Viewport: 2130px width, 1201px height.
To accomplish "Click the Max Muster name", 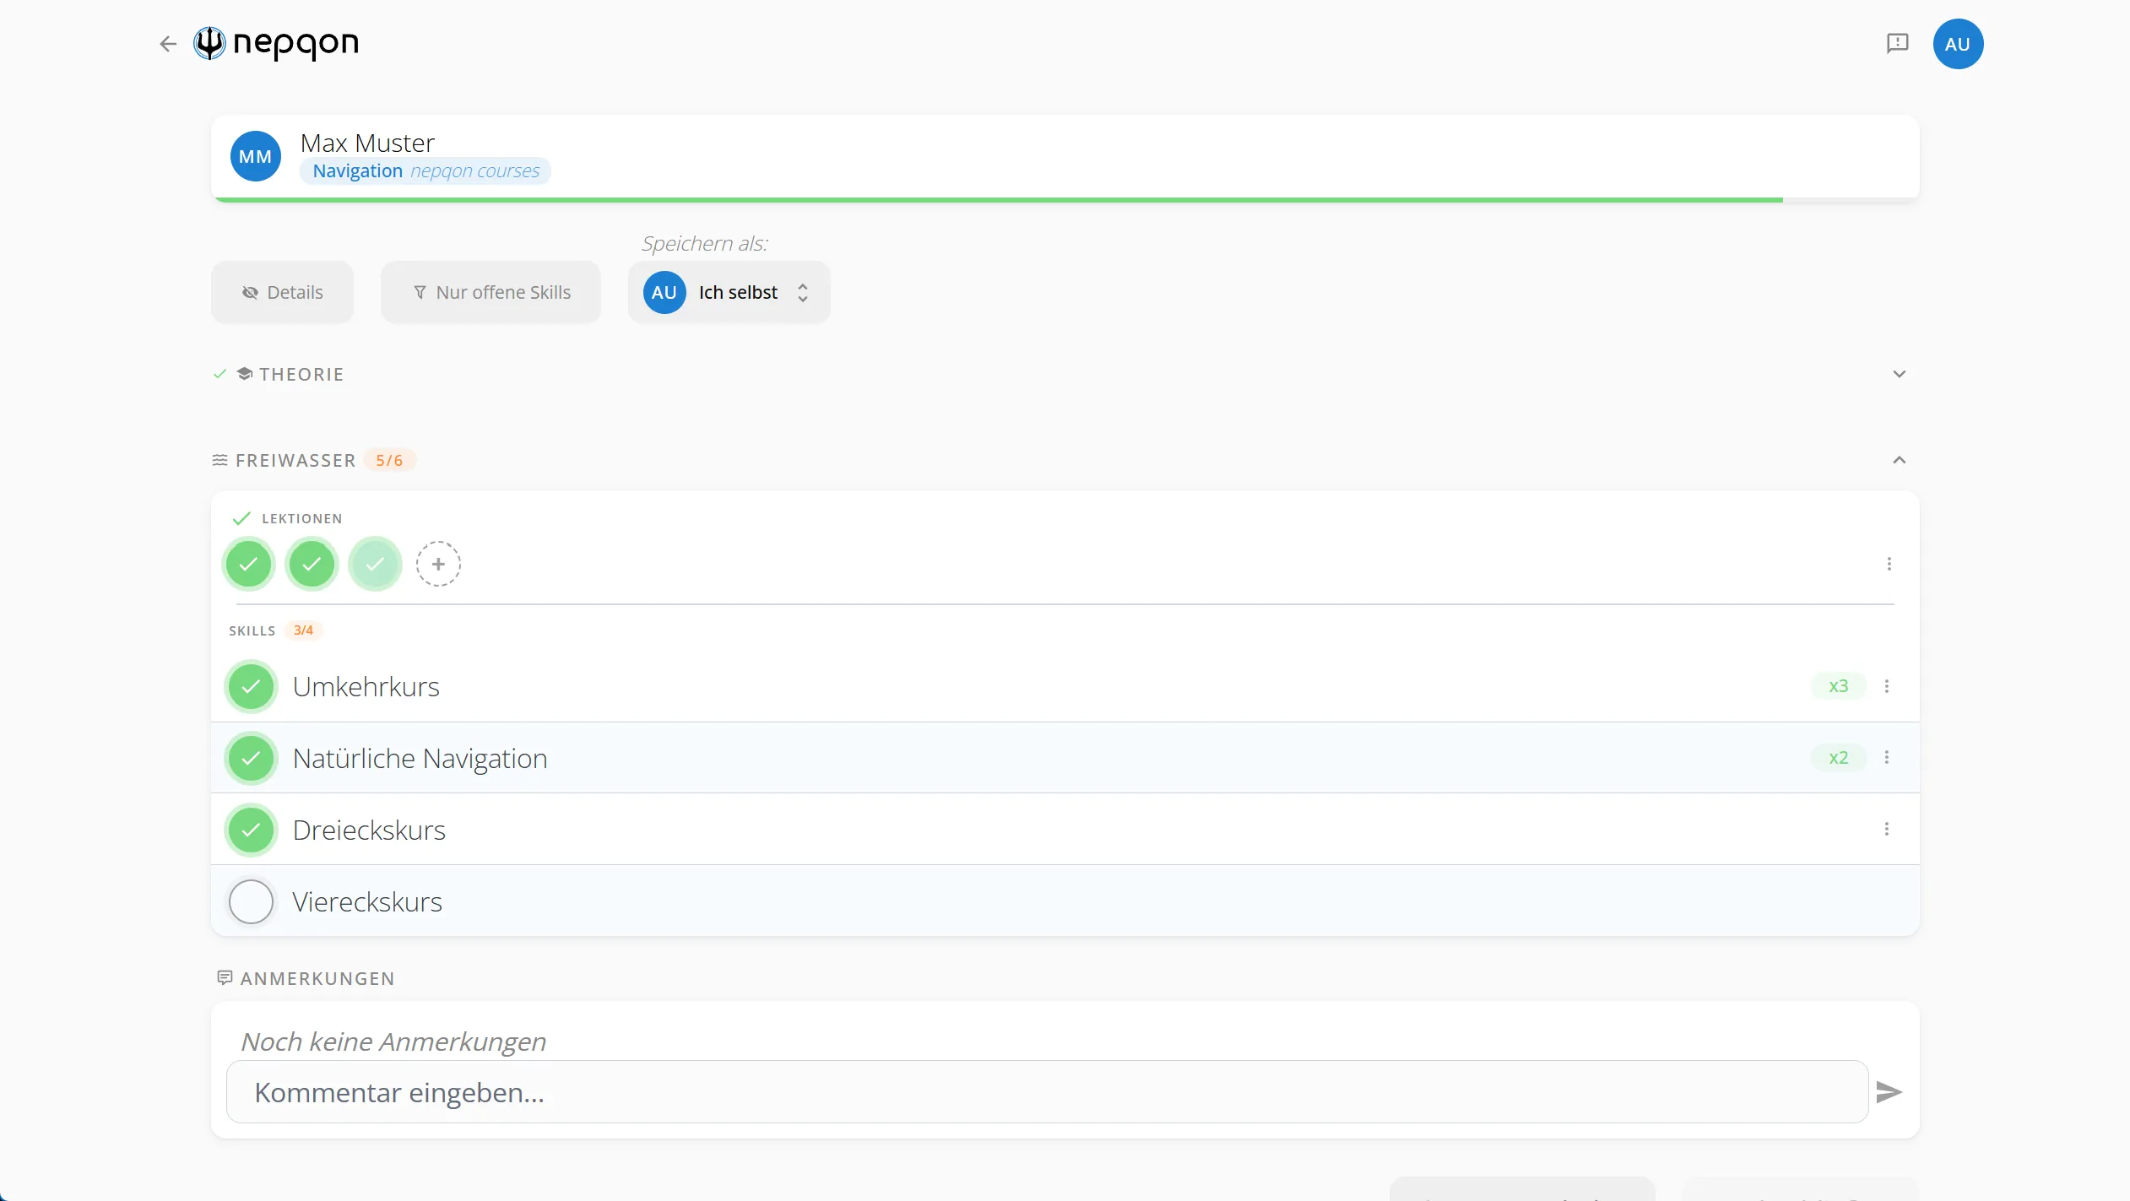I will coord(367,143).
